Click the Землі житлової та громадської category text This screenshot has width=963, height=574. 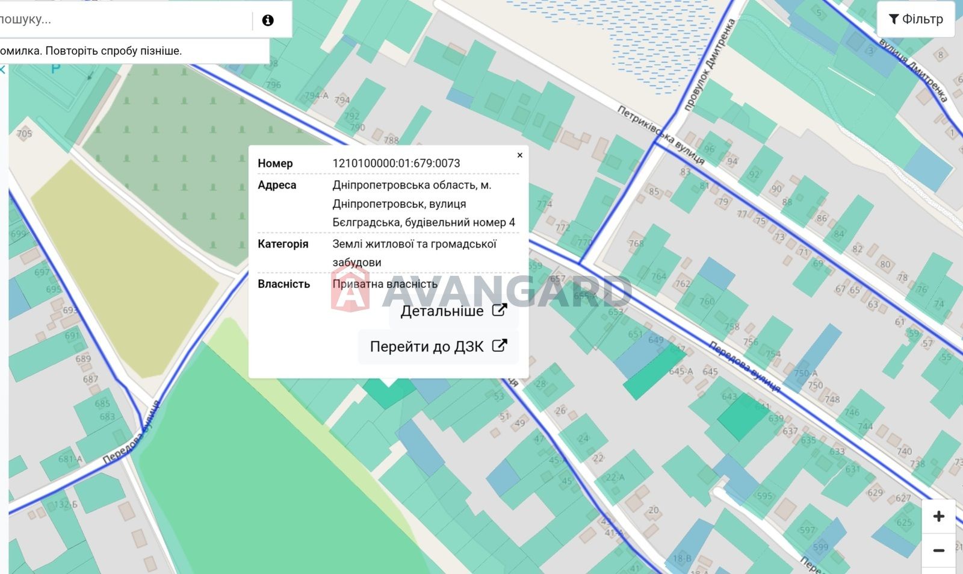point(414,253)
